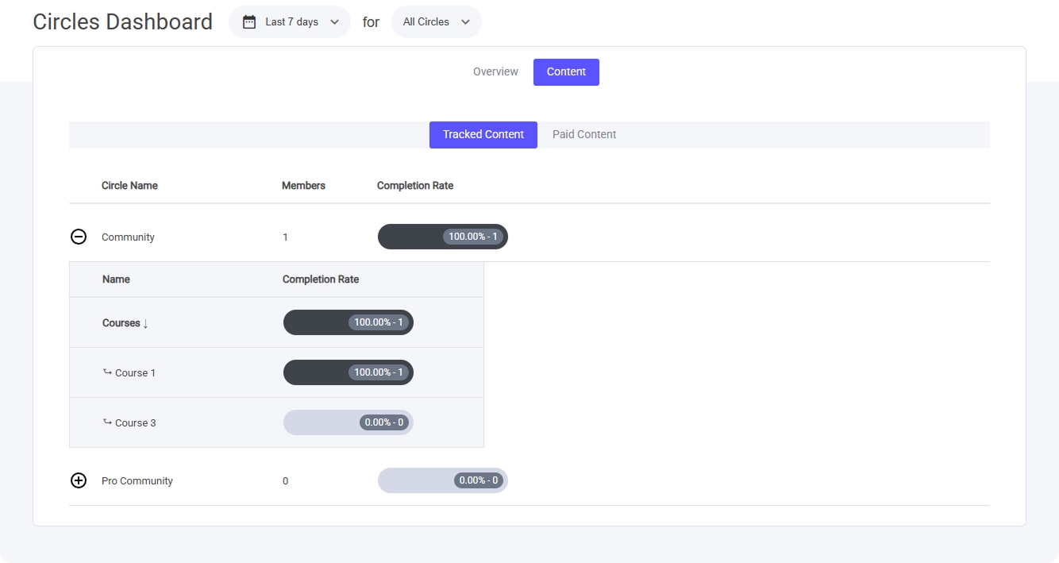
Task: Expand the Pro Community row
Action: (x=79, y=480)
